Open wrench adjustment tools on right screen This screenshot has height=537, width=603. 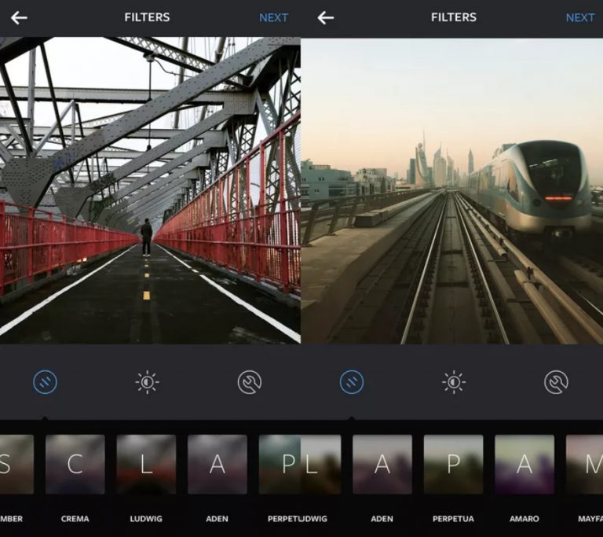[x=556, y=383]
